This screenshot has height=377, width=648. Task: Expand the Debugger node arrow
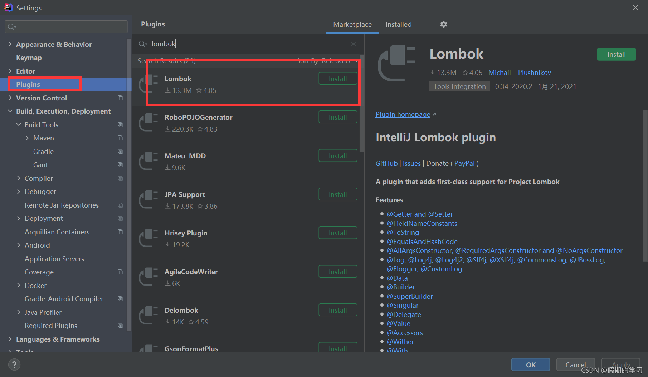click(19, 192)
